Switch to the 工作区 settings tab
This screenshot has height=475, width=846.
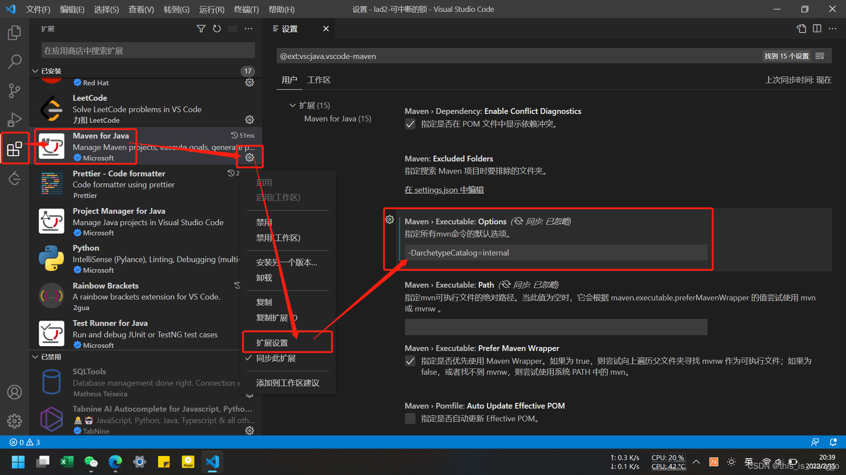pos(319,80)
